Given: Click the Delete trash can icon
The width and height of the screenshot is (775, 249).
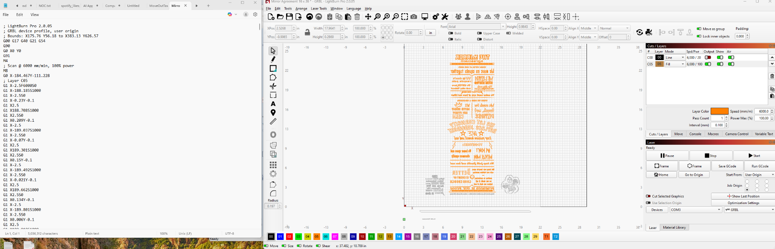Looking at the screenshot, I should (357, 17).
